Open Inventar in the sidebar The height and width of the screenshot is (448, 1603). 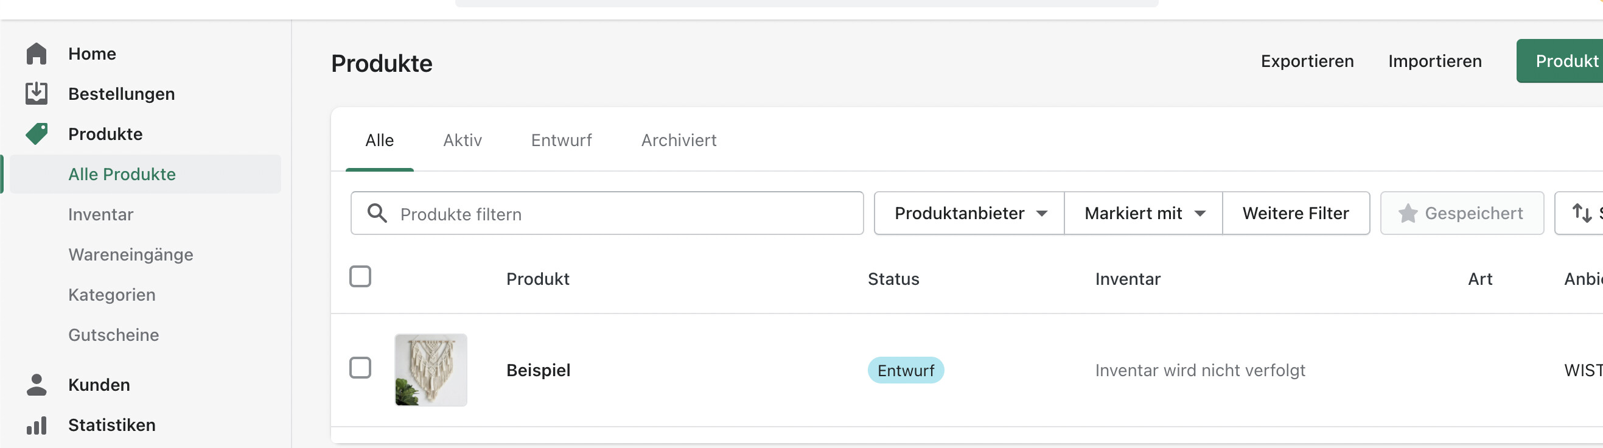click(x=101, y=215)
